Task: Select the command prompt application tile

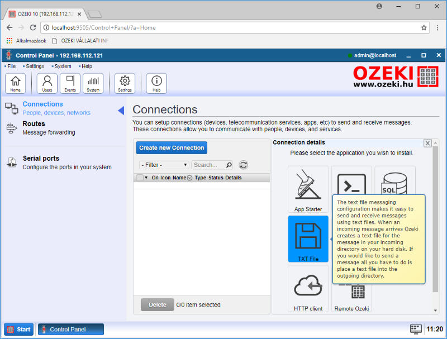Action: (x=351, y=180)
